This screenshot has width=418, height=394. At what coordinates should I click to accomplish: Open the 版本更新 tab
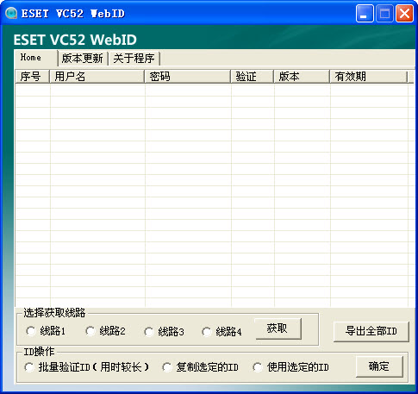83,59
